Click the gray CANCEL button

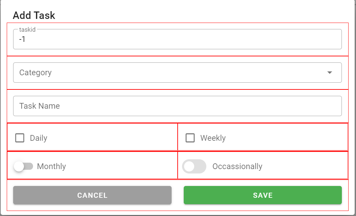click(92, 195)
